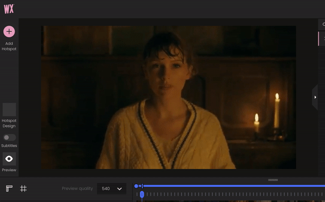Click the Hotspot Design label
Screen dimensions: 325x202
tap(9, 123)
